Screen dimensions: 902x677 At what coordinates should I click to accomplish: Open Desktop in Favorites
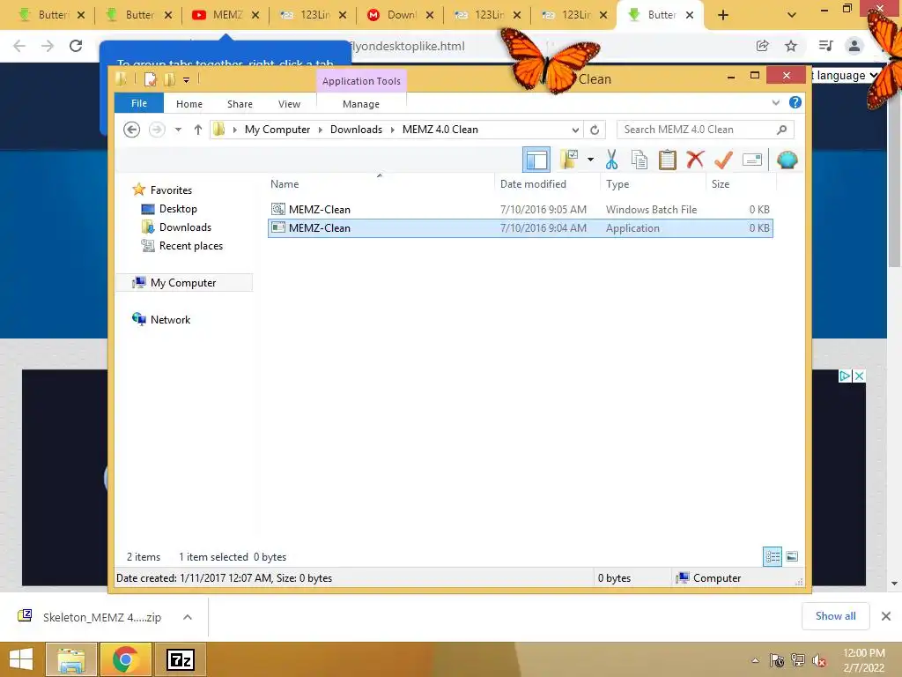pos(178,209)
